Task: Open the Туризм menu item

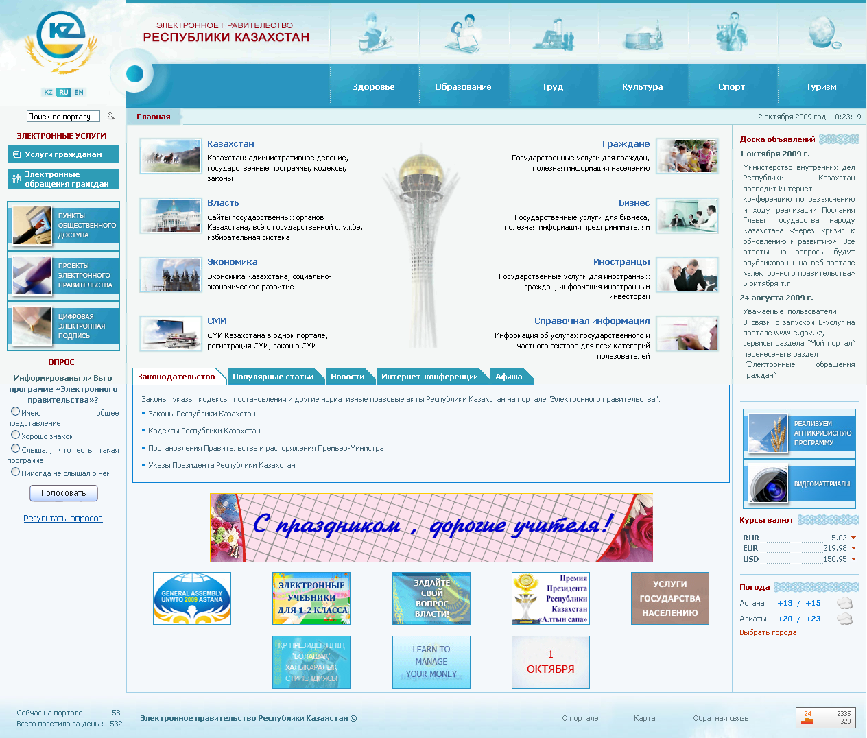Action: [822, 86]
